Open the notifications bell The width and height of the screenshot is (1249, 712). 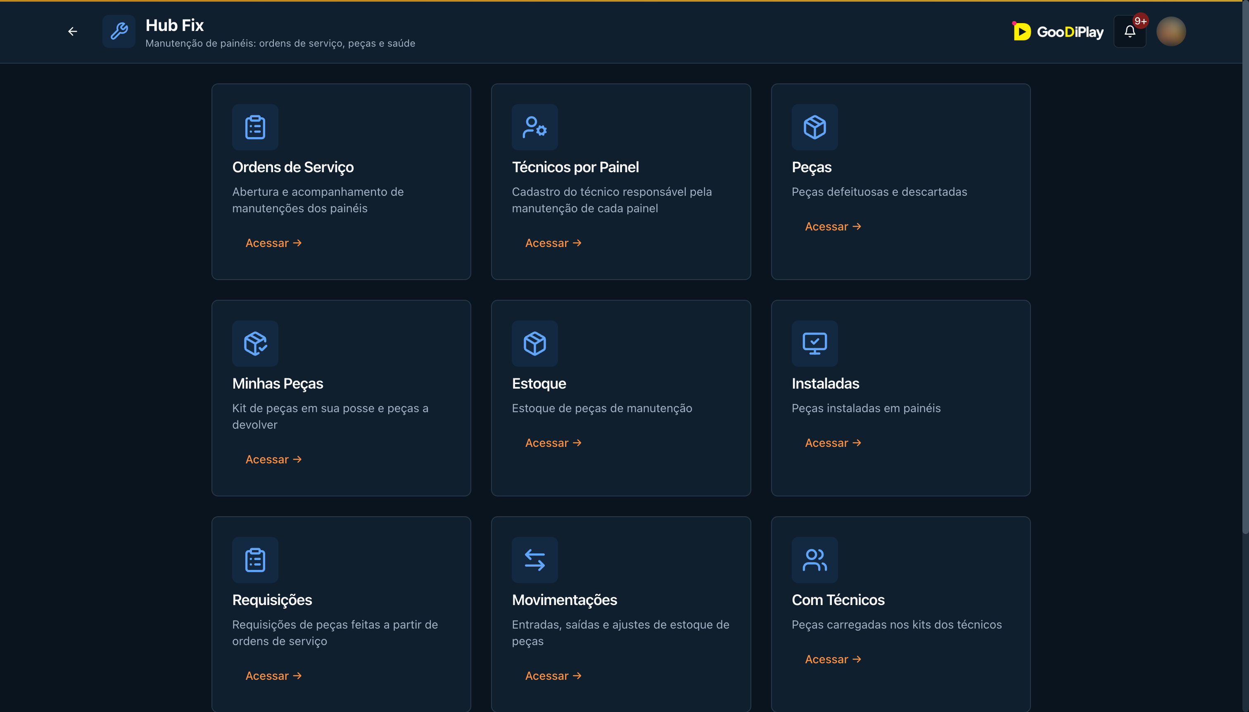(x=1130, y=31)
